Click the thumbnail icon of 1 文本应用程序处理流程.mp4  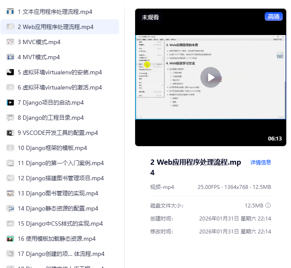[x=10, y=12]
